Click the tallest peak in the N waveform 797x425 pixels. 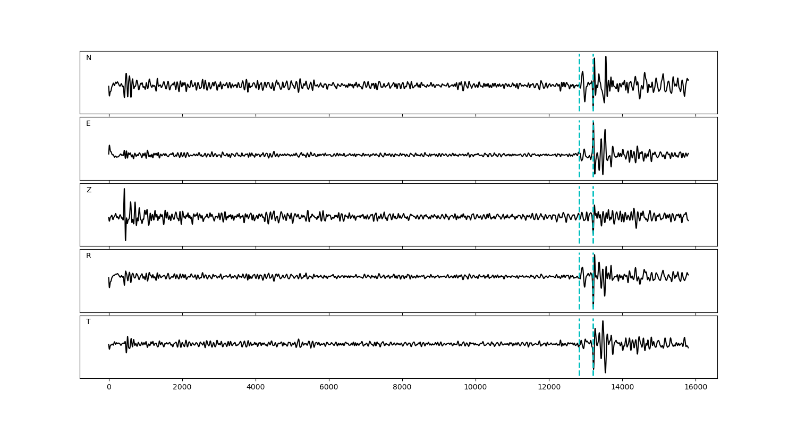pyautogui.click(x=606, y=57)
